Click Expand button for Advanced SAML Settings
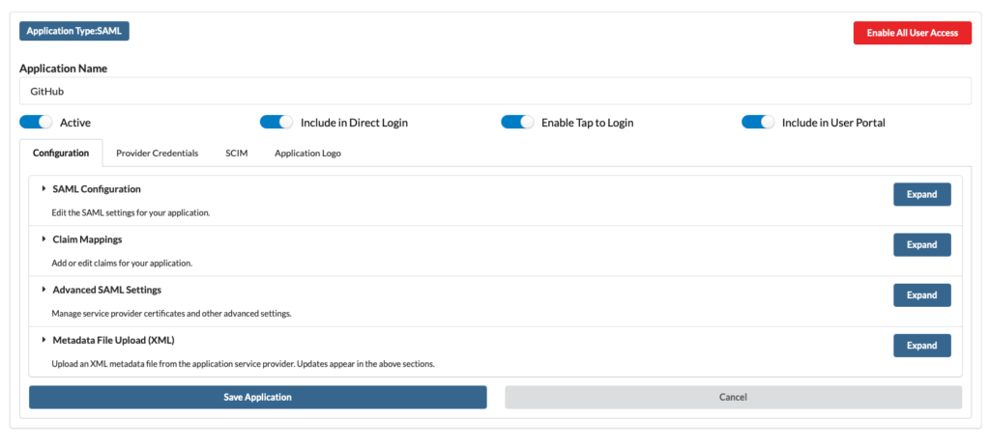The width and height of the screenshot is (990, 447). 921,295
